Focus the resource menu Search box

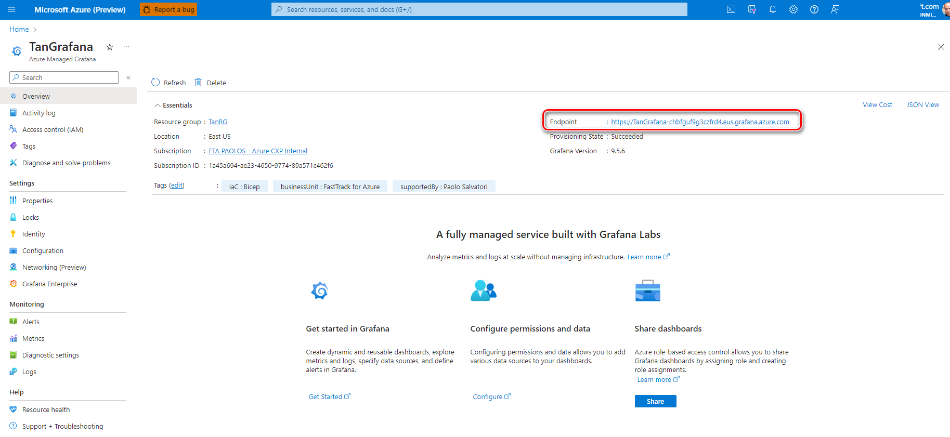pyautogui.click(x=64, y=77)
